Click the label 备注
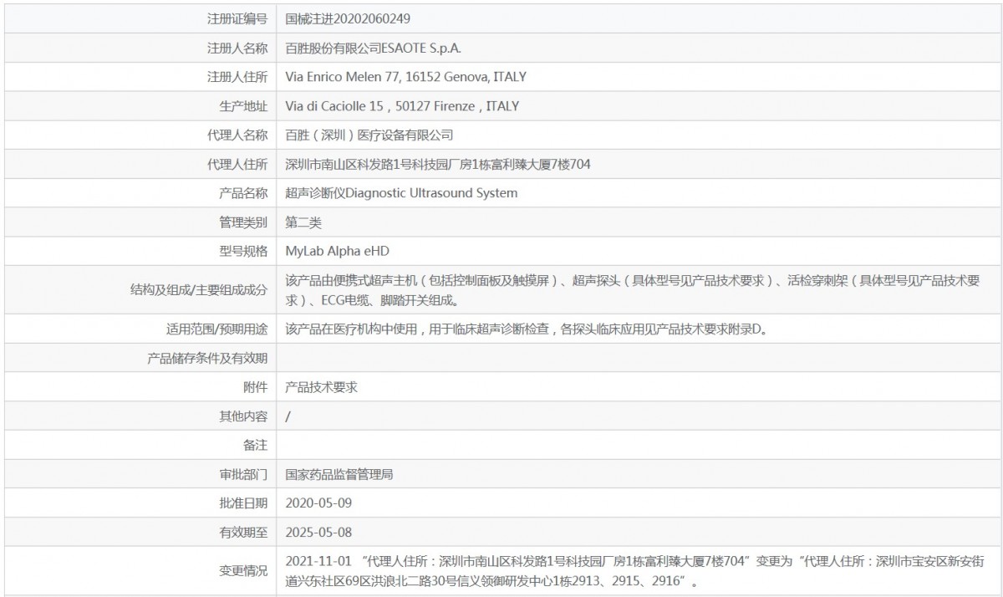 click(256, 445)
